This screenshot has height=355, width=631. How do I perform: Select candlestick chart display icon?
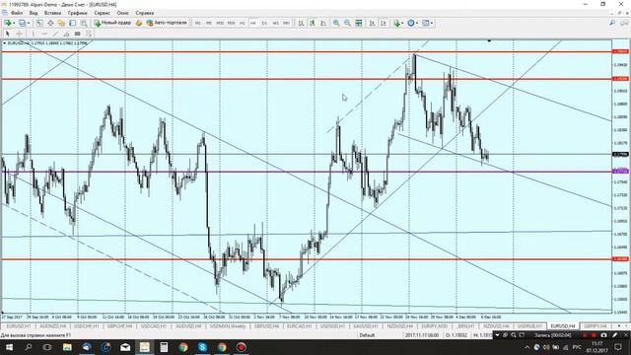tap(313, 23)
